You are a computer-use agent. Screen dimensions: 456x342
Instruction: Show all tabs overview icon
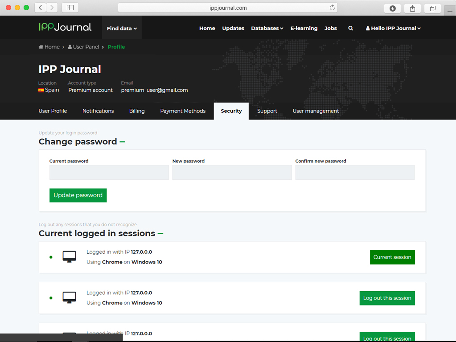coord(432,8)
